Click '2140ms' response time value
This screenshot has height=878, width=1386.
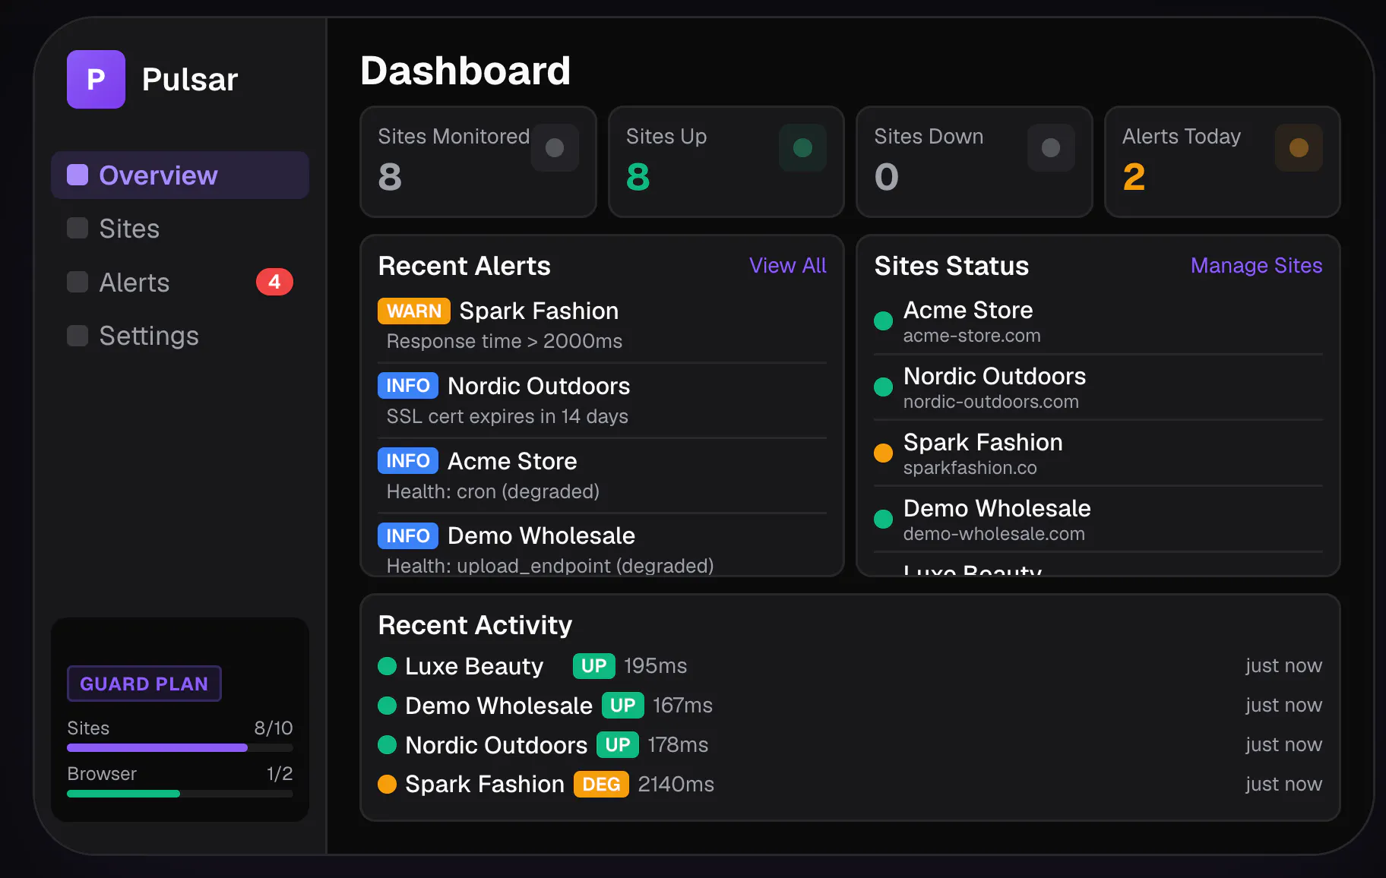(x=676, y=784)
